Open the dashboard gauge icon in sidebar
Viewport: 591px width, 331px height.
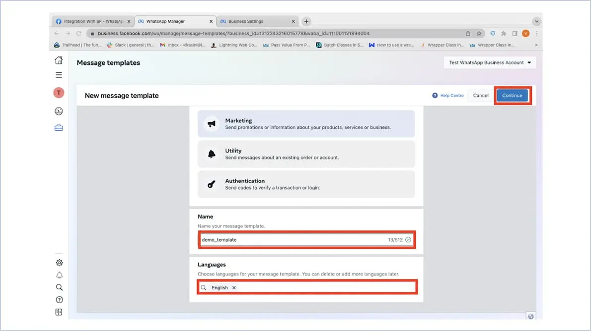point(59,111)
